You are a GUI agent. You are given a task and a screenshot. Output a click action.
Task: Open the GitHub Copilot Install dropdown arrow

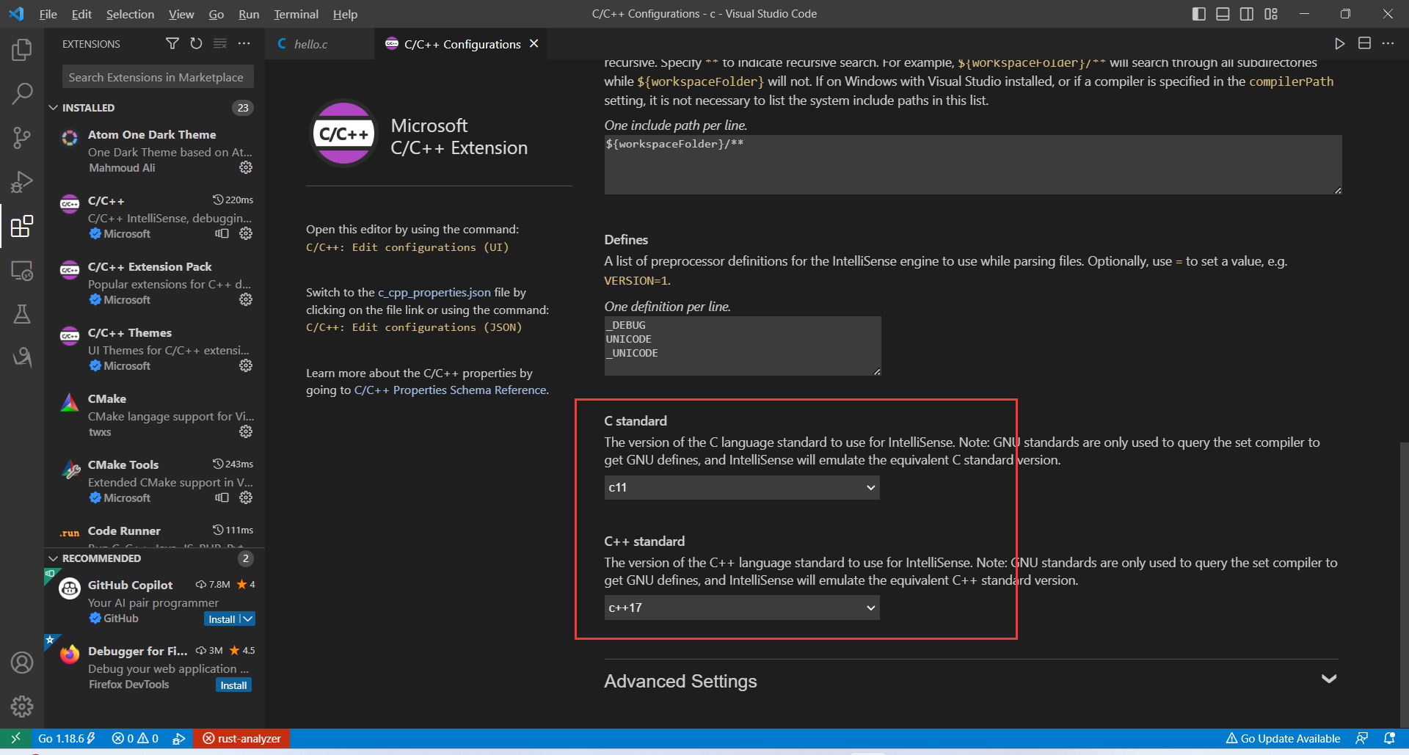pos(248,619)
